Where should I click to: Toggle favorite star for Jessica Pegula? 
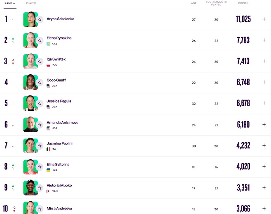point(40,103)
